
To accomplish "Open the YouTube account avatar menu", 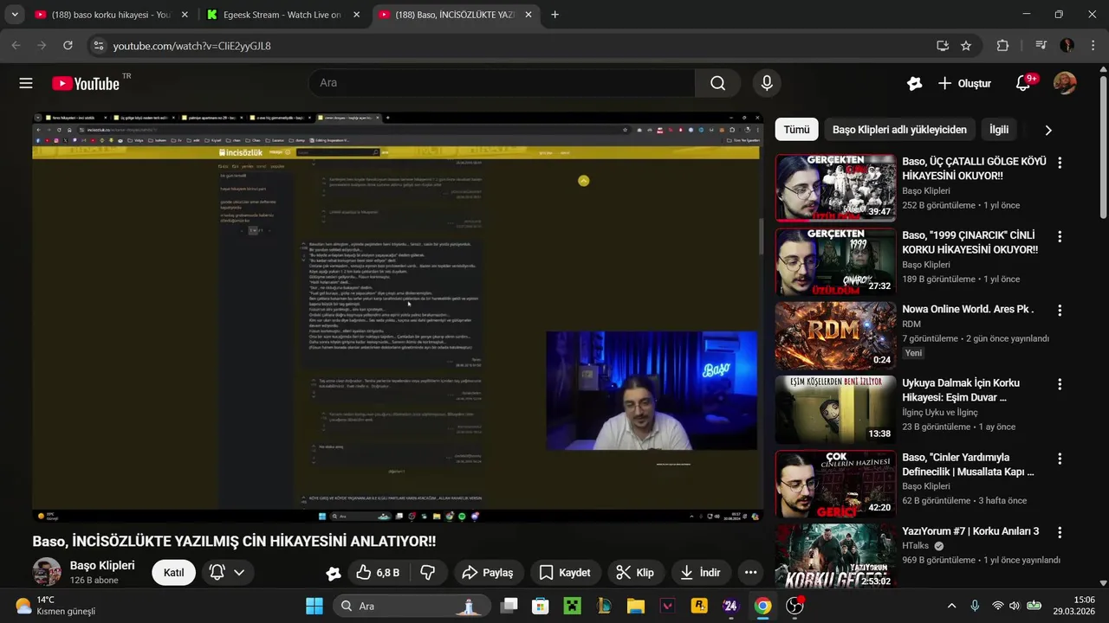I will click(1065, 83).
